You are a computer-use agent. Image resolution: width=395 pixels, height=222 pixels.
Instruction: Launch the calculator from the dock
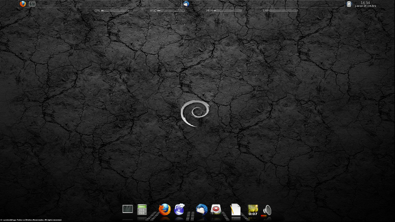click(x=142, y=209)
